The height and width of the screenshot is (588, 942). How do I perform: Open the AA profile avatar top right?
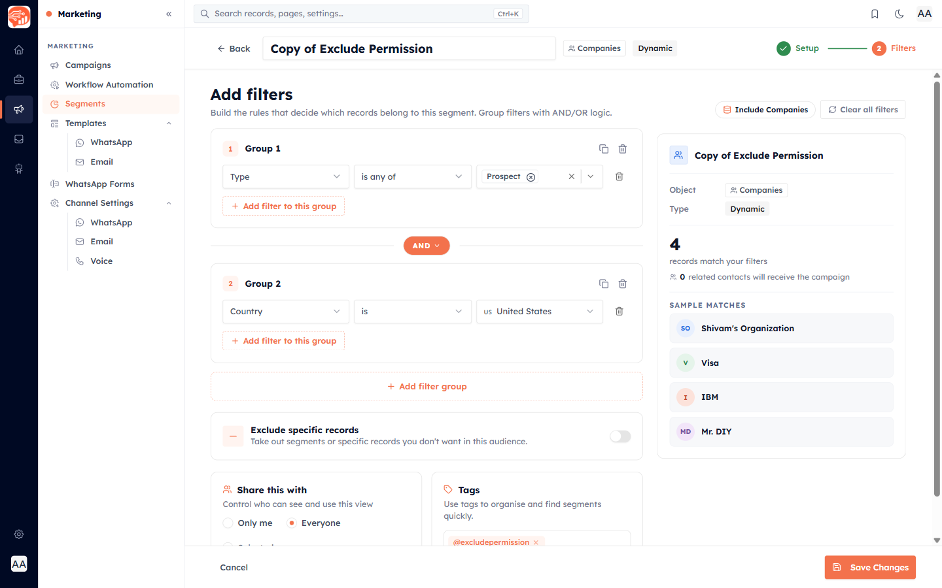[924, 14]
